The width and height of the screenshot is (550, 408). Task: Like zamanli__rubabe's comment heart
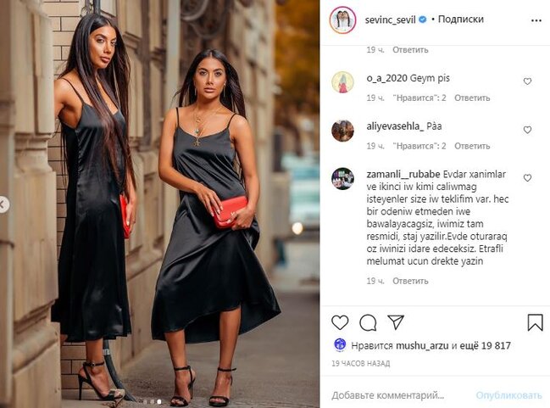(527, 178)
